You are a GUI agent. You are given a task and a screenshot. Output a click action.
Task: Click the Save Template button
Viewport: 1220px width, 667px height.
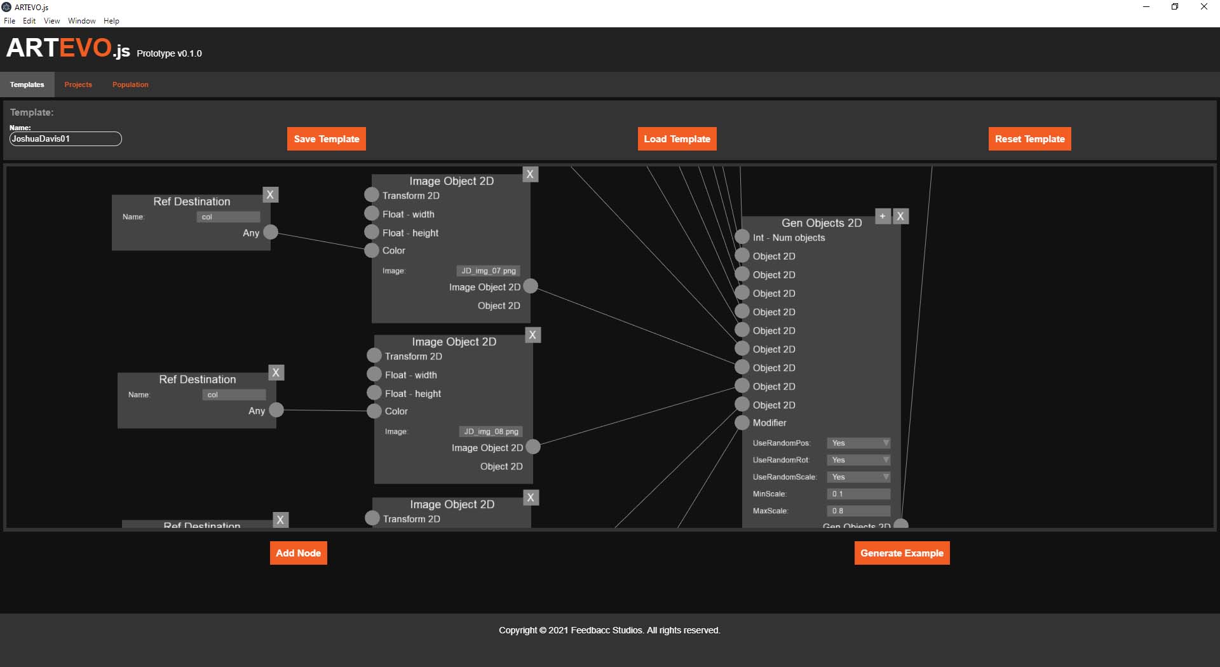pyautogui.click(x=327, y=139)
